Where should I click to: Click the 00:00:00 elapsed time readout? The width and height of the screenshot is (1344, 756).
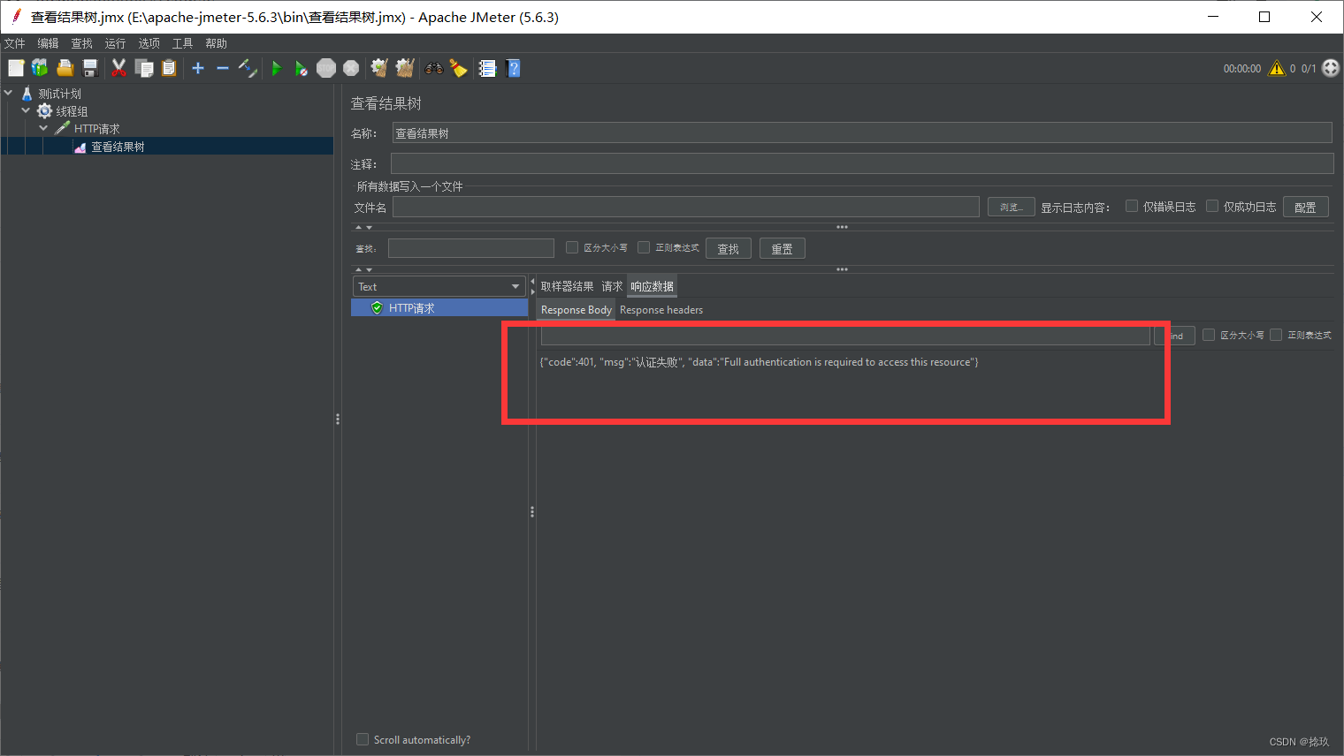point(1242,68)
